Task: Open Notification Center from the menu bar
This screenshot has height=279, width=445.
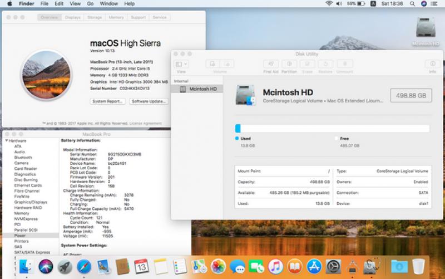Action: [434, 4]
